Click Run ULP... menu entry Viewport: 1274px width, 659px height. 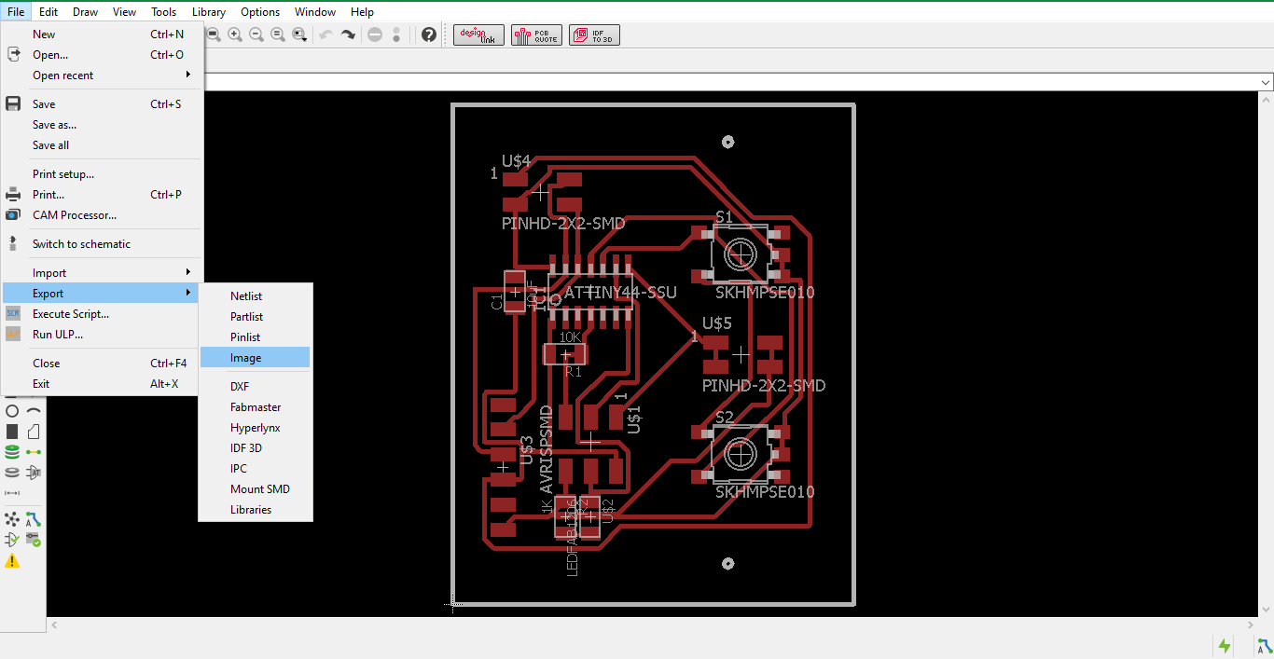point(102,335)
